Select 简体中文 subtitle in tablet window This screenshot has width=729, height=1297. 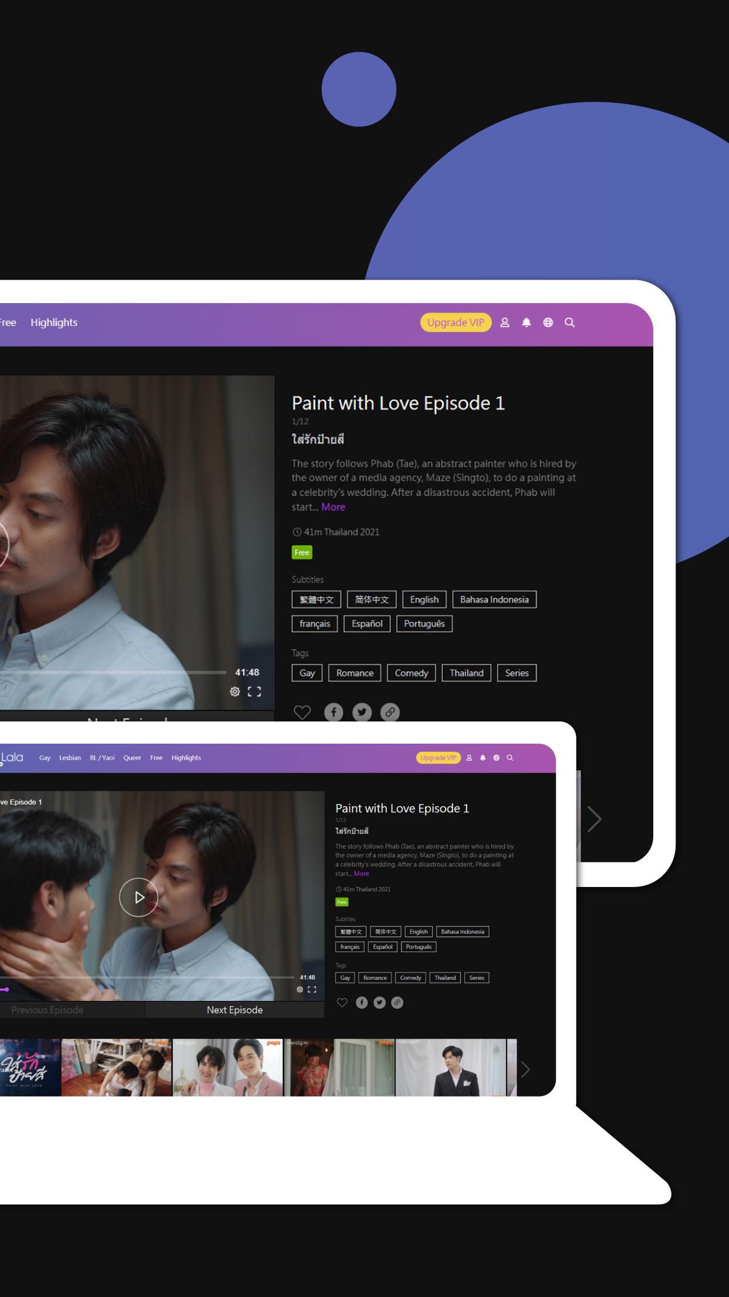pyautogui.click(x=372, y=599)
